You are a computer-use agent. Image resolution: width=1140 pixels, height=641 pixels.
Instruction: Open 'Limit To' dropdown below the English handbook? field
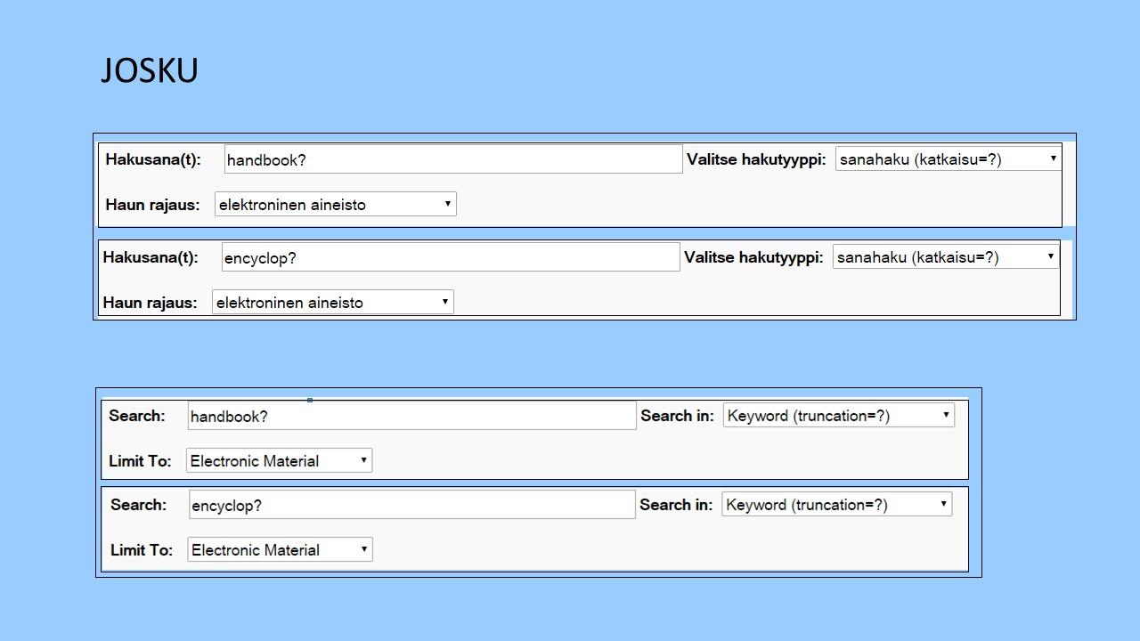point(280,460)
